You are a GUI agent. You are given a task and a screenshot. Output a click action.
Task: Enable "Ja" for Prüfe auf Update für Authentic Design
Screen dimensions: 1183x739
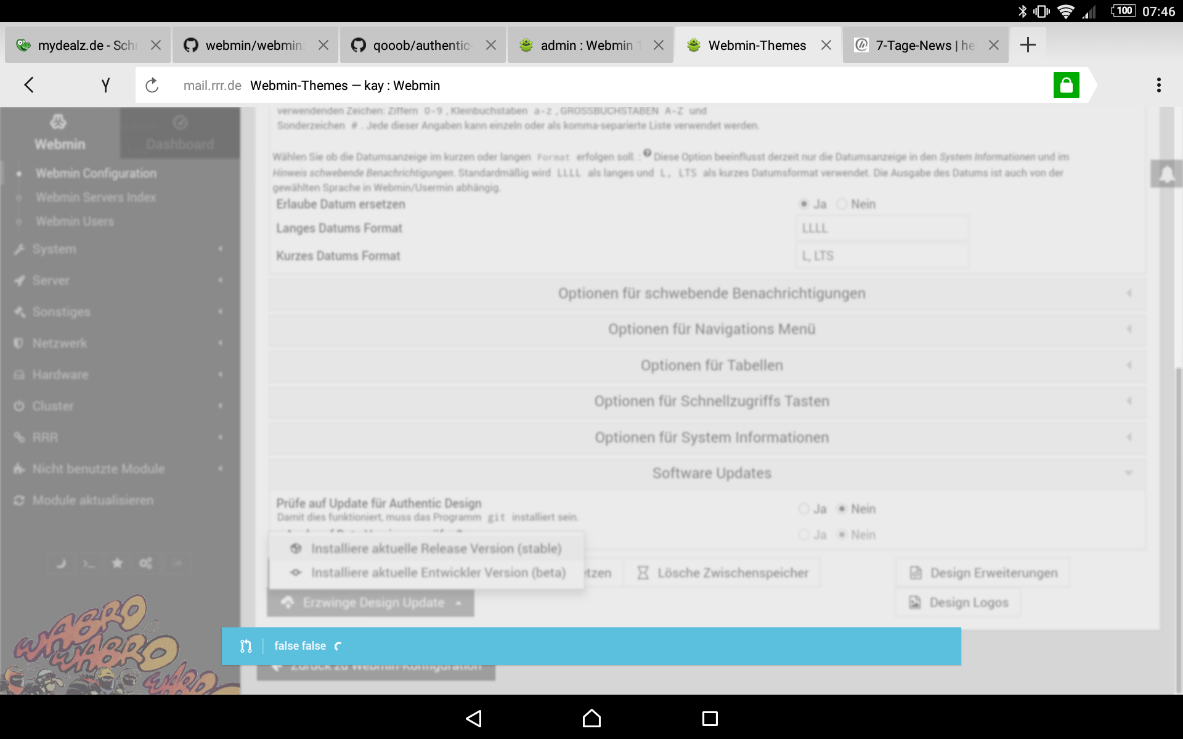[x=803, y=509]
